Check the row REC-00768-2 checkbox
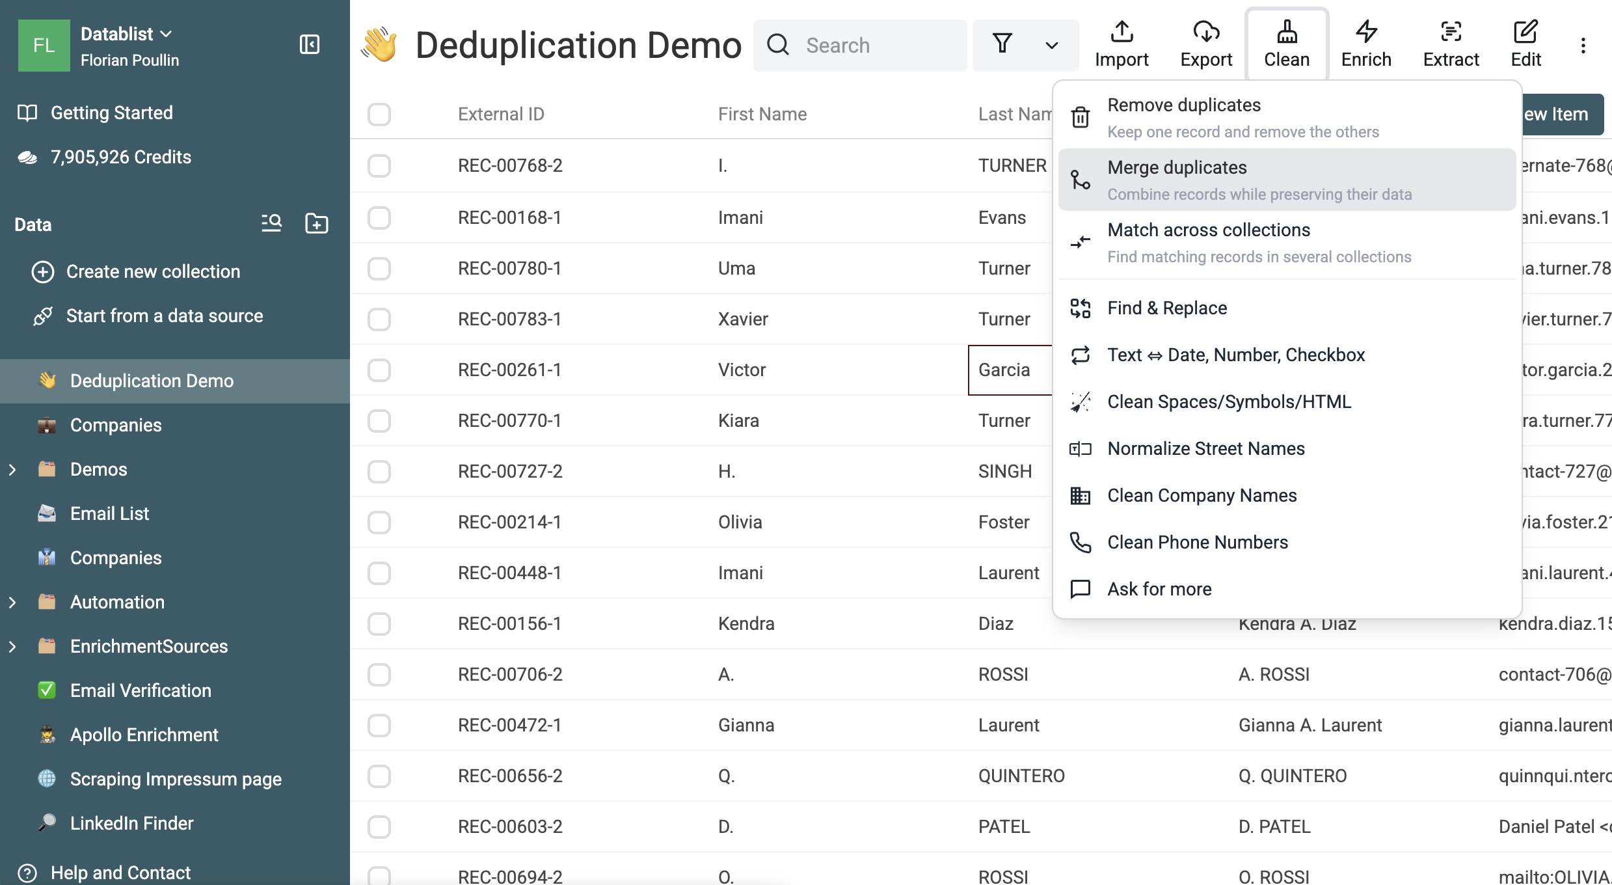The image size is (1612, 885). [x=379, y=165]
